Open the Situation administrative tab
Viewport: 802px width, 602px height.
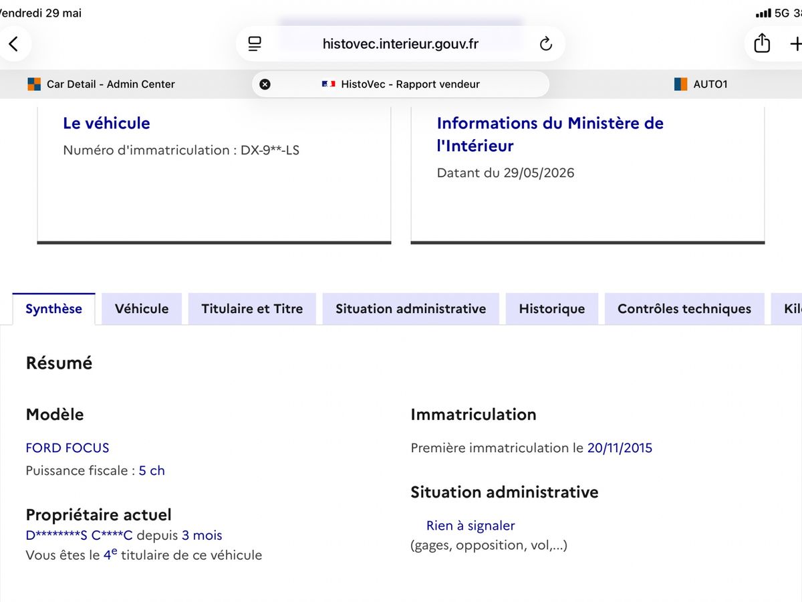pos(410,308)
